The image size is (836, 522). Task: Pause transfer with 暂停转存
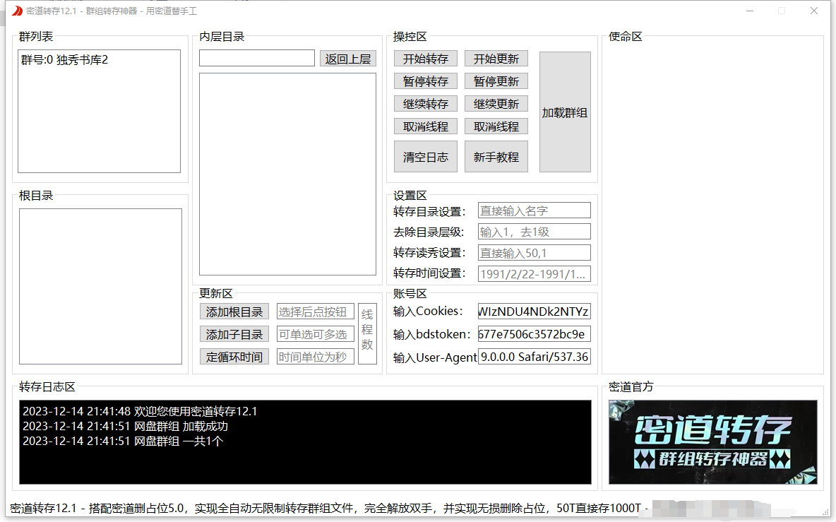tap(426, 81)
